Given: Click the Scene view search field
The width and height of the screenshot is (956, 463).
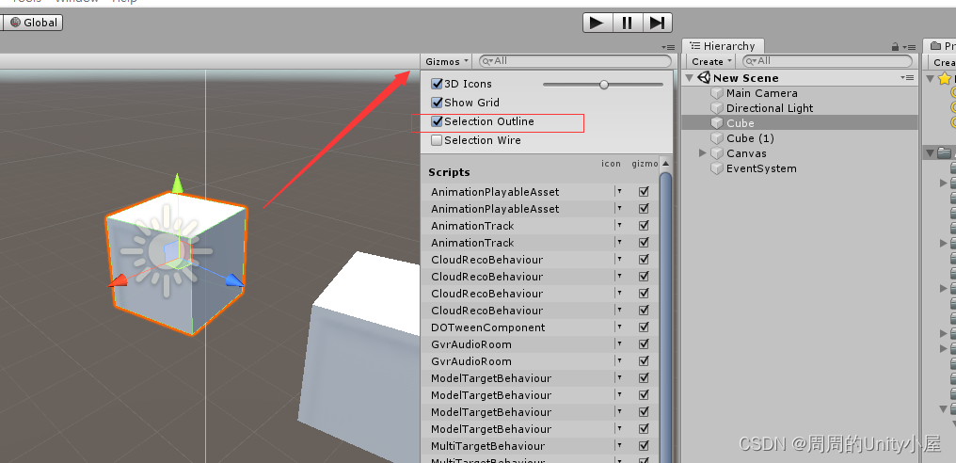Looking at the screenshot, I should [575, 61].
